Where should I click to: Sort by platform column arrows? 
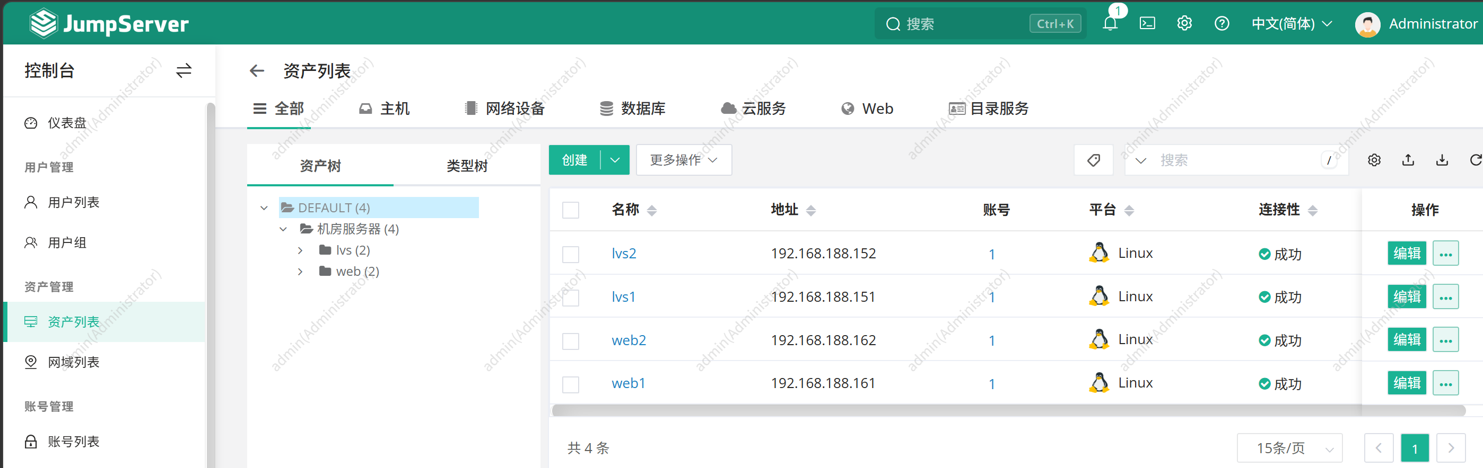1129,210
